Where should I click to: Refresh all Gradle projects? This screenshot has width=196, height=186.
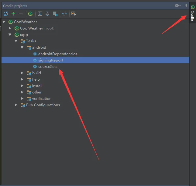[x=6, y=14]
